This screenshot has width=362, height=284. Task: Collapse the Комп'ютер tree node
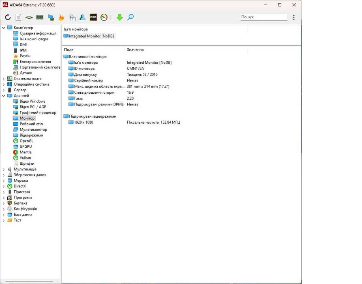[x=4, y=28]
